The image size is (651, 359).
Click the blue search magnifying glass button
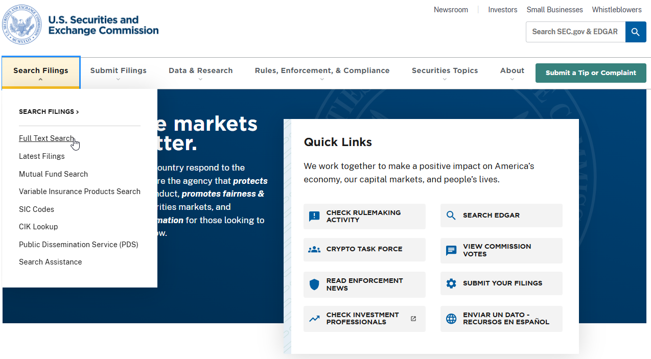[x=635, y=32]
